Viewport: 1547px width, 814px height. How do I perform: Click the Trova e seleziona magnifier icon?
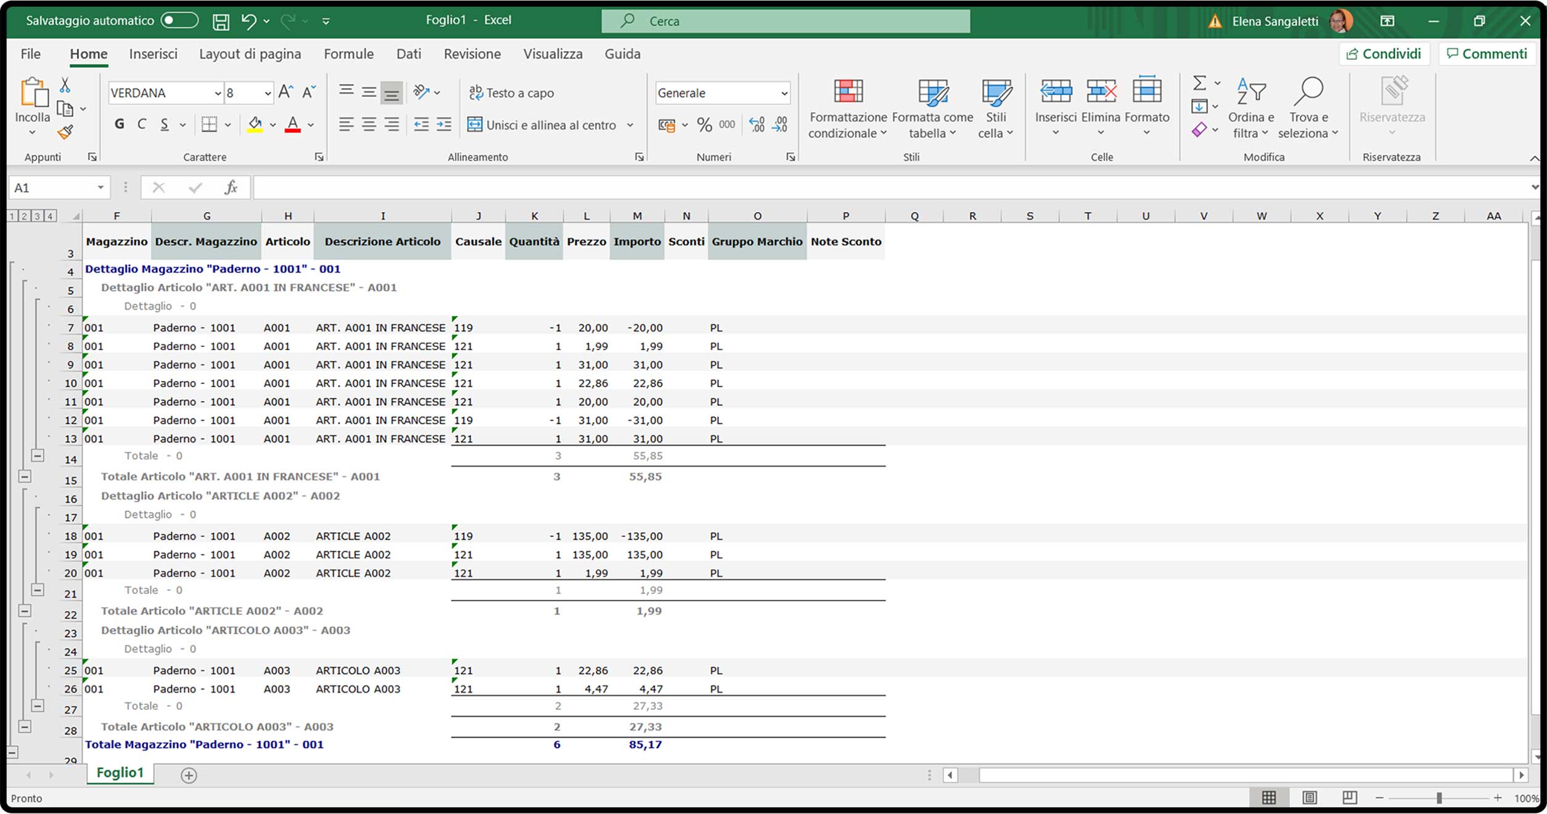[1308, 91]
